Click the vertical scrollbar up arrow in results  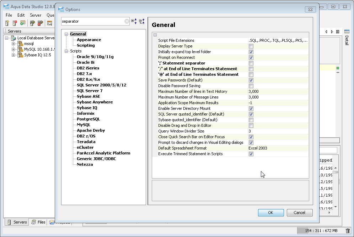[x=336, y=168]
